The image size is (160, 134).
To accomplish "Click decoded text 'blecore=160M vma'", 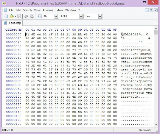I will (x=136, y=93).
